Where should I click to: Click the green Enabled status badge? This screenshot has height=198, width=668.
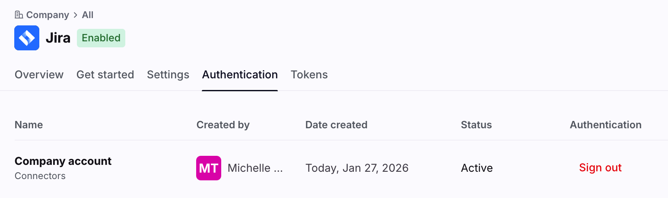101,38
